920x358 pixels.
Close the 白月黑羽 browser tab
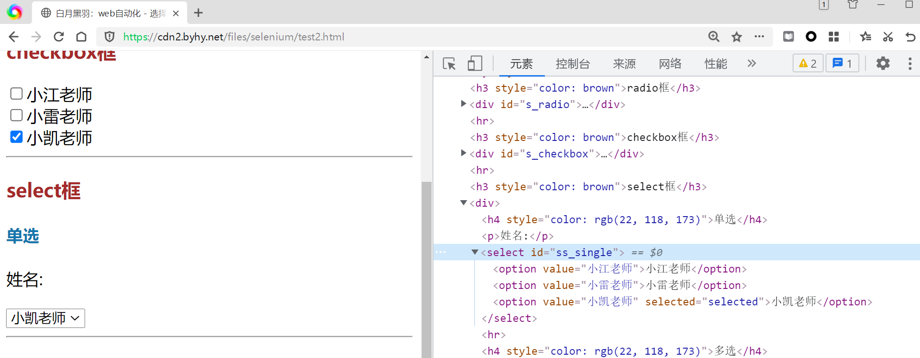(x=176, y=13)
